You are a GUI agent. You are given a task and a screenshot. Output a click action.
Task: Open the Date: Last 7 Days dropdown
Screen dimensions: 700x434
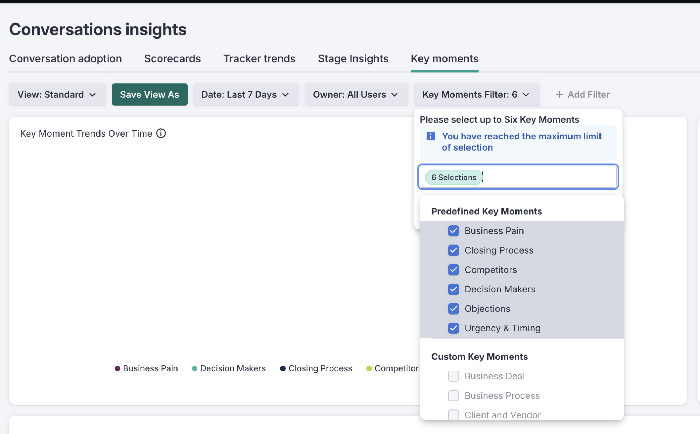pos(246,95)
